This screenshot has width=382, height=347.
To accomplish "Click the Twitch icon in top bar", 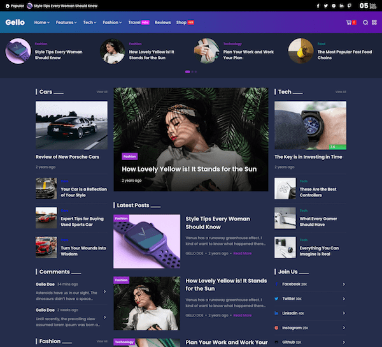I will click(350, 6).
